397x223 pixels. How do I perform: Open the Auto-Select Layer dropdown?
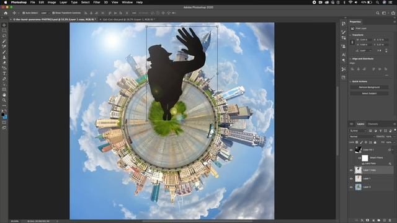click(45, 13)
